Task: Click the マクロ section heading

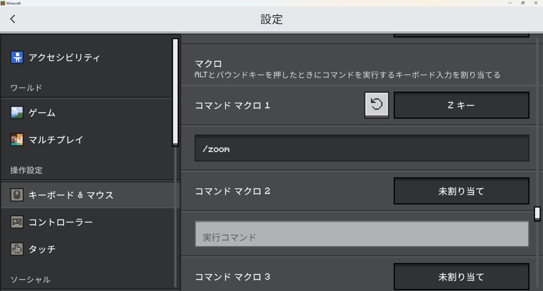Action: [208, 64]
